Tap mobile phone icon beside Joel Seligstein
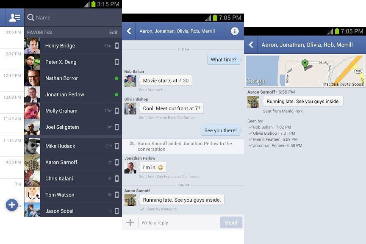 click(117, 127)
